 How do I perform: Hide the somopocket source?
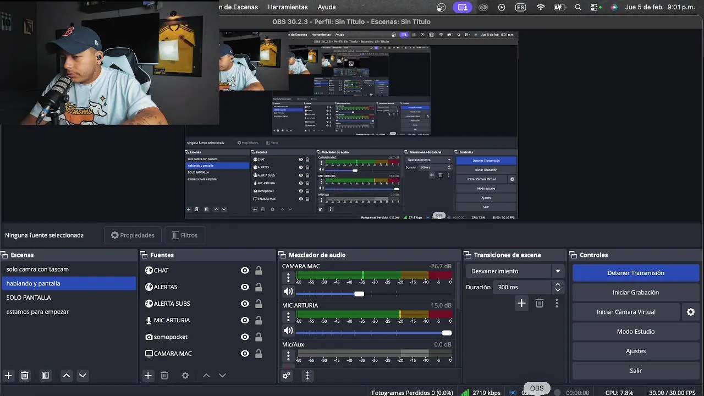[245, 337]
